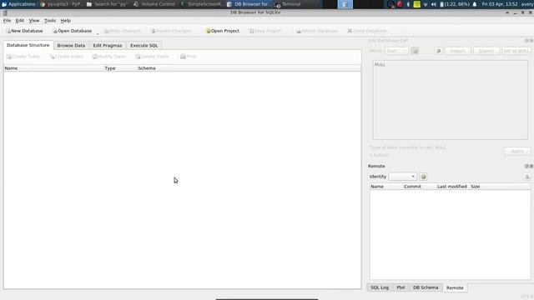534x300 pixels.
Task: Switch to the Volume Control taskbar window
Action: (154, 4)
